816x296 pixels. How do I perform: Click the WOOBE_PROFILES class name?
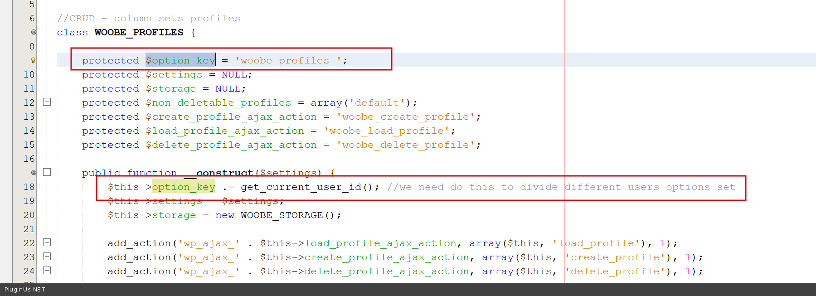click(139, 32)
